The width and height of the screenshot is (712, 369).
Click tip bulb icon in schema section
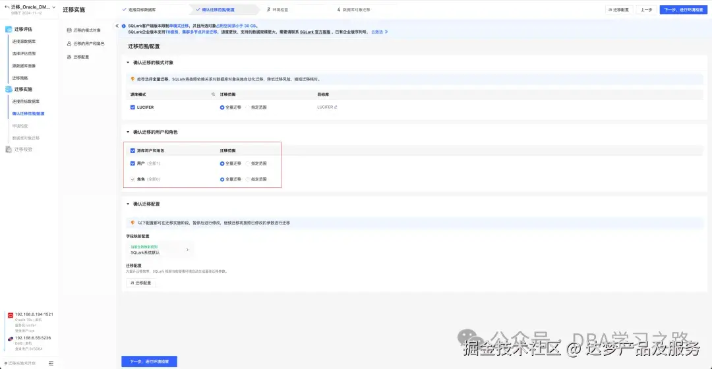133,79
